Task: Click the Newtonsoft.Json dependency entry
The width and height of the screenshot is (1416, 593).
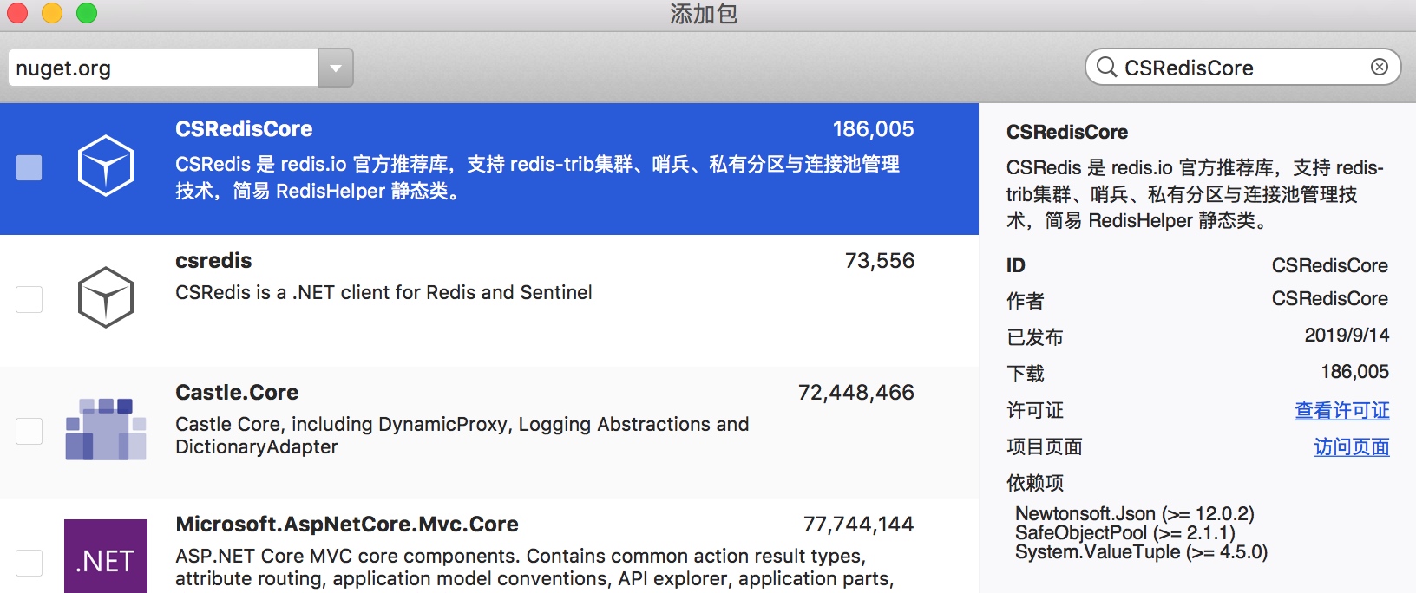Action: click(1135, 514)
